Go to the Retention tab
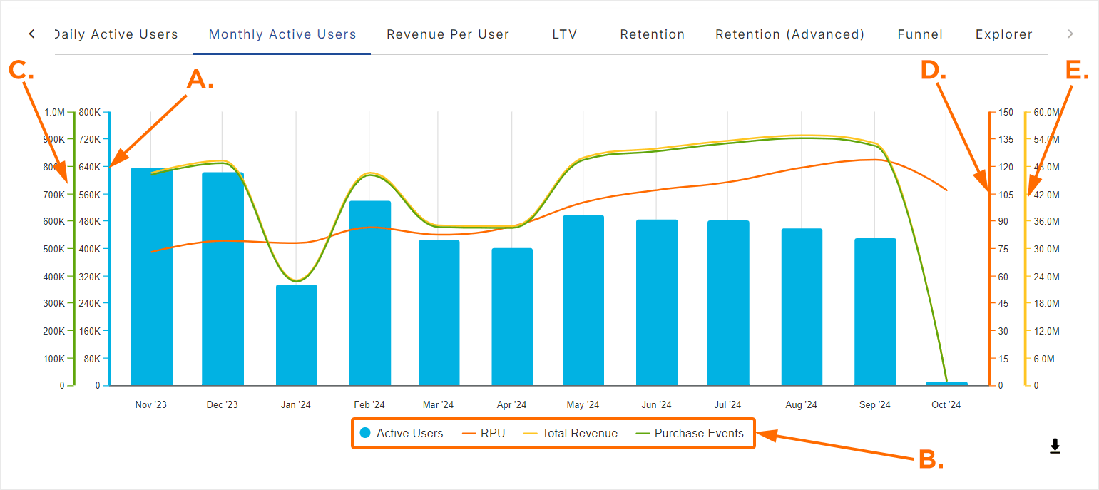Viewport: 1099px width, 490px height. pos(652,34)
